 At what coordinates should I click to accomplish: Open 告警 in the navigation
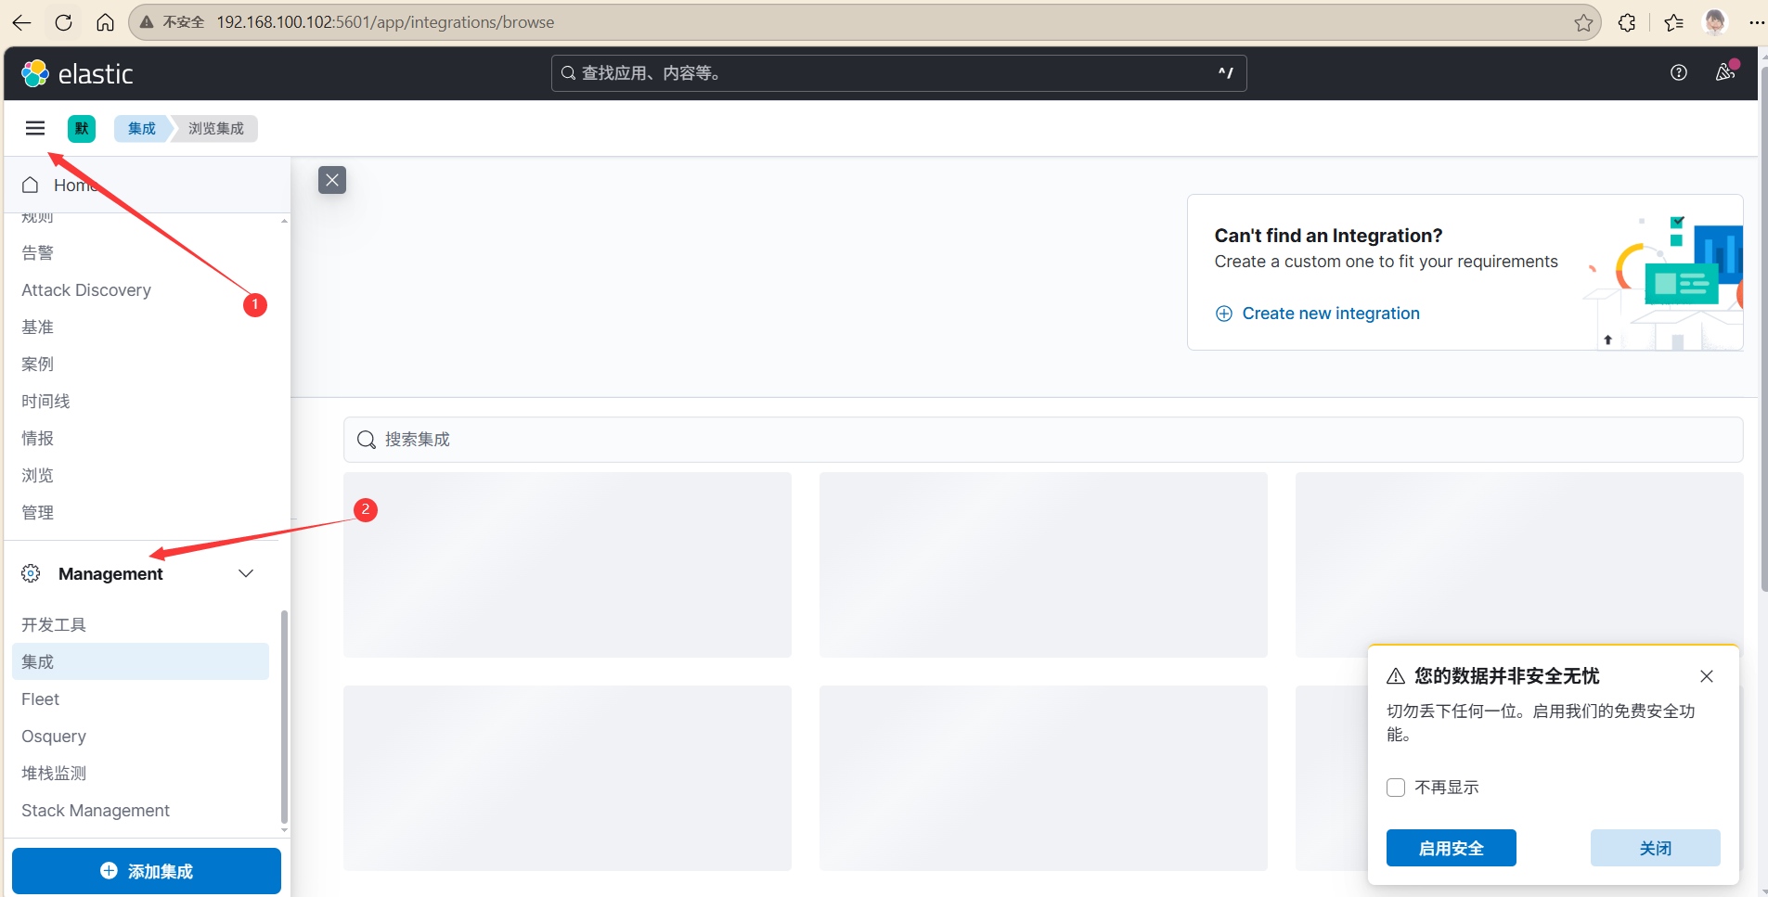pyautogui.click(x=38, y=253)
